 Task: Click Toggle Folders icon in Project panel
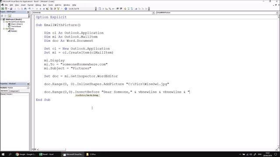click(x=9, y=16)
